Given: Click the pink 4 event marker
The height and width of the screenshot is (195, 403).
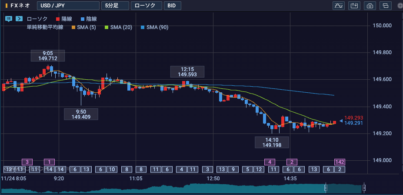Looking at the screenshot, I should (x=270, y=162).
